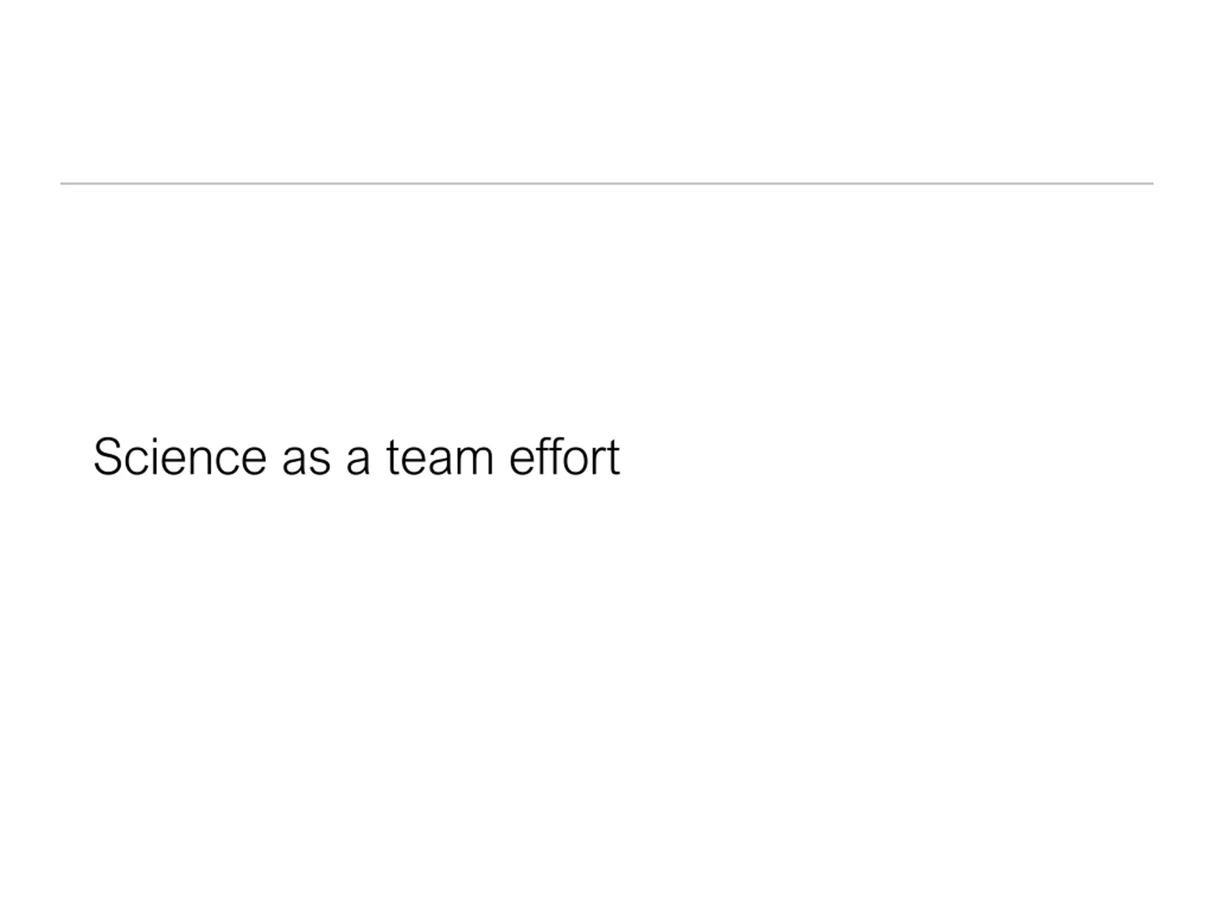Screen dimensions: 1214x910
Task: Click the word "effort" in the title
Action: click(x=565, y=456)
